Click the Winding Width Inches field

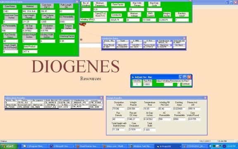pyautogui.click(x=48, y=41)
